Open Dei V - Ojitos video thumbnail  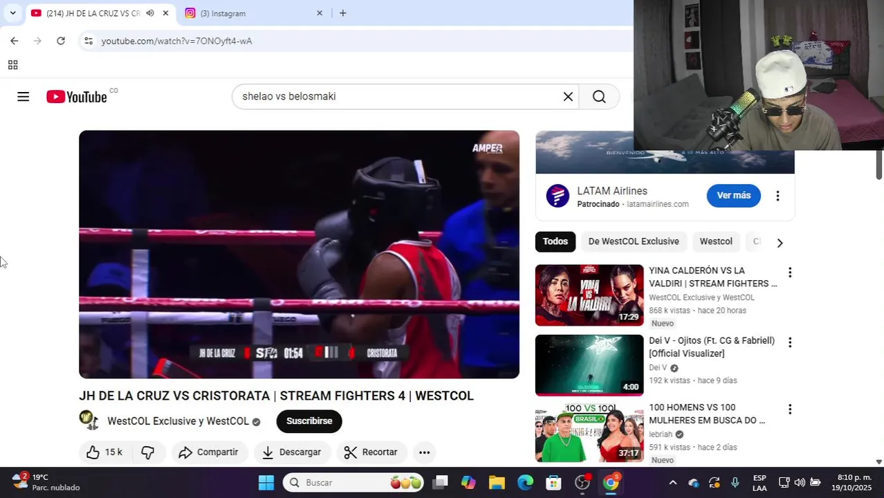click(x=589, y=365)
